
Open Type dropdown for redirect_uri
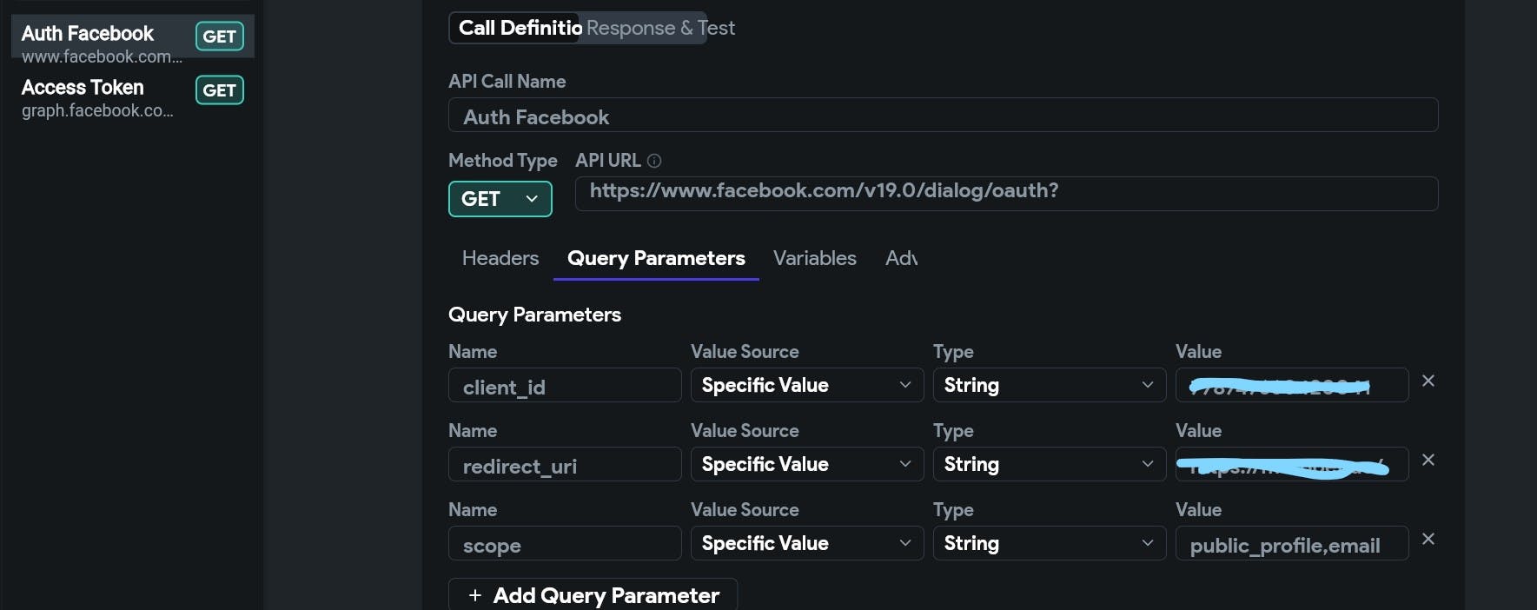tap(1049, 464)
